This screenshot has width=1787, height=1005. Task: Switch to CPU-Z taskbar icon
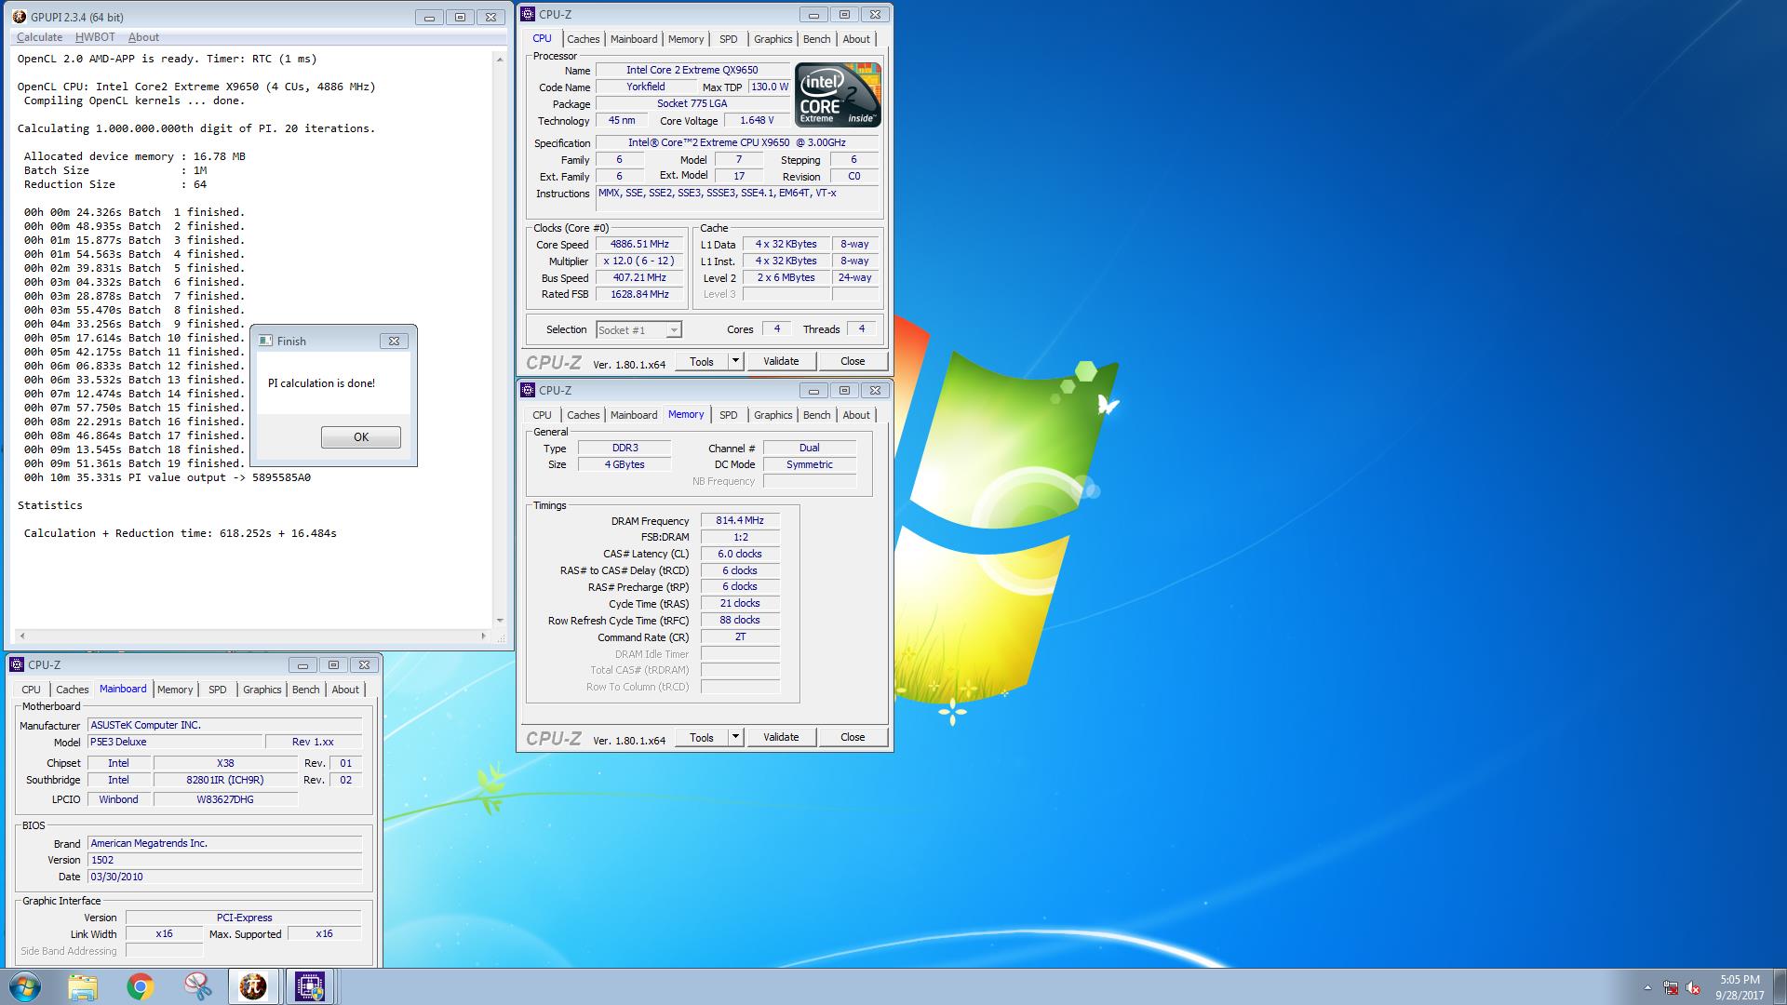310,986
